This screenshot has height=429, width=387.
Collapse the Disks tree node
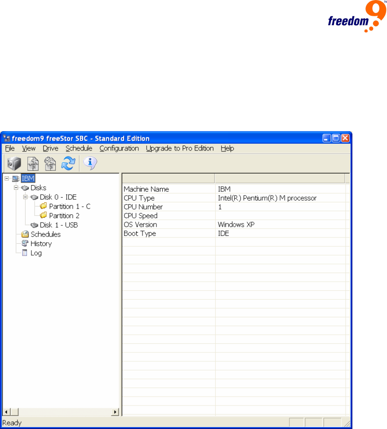click(x=16, y=188)
